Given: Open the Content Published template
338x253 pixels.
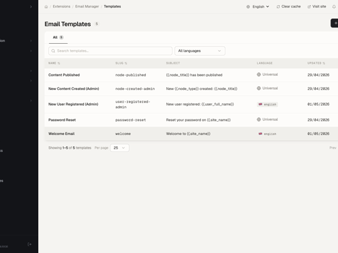Looking at the screenshot, I should point(64,75).
